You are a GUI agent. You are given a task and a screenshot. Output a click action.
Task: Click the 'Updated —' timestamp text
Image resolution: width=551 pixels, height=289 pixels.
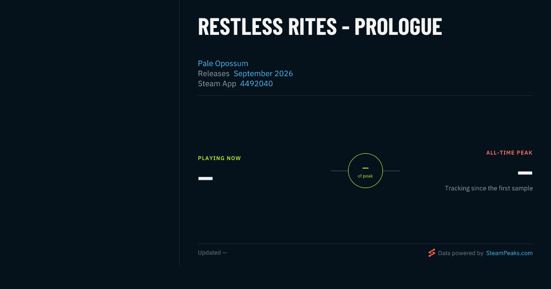[x=213, y=253]
